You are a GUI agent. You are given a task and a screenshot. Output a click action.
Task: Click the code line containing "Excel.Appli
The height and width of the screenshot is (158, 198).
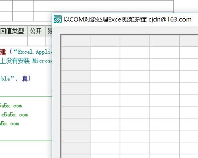pyautogui.click(x=26, y=52)
